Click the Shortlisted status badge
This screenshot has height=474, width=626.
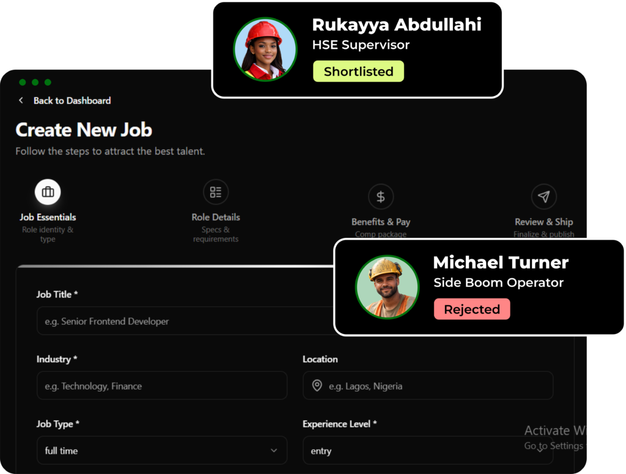pos(358,72)
